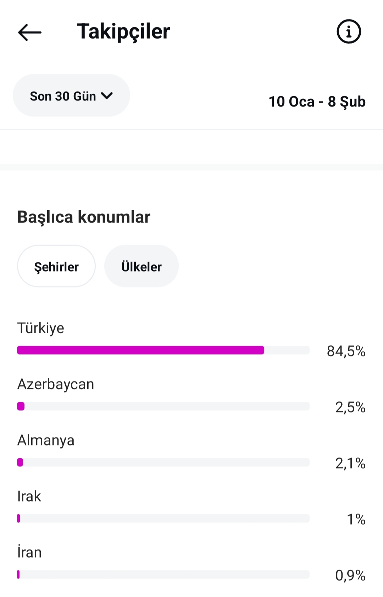Tap the İran country label
This screenshot has height=597, width=383.
pyautogui.click(x=29, y=552)
